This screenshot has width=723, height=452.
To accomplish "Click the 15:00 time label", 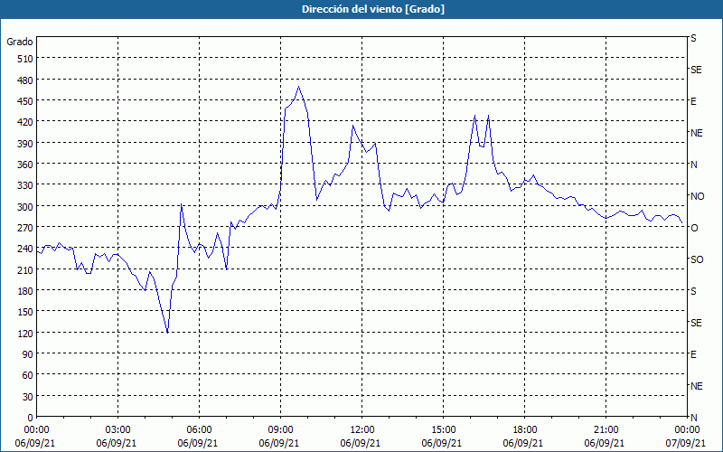I will [x=443, y=430].
